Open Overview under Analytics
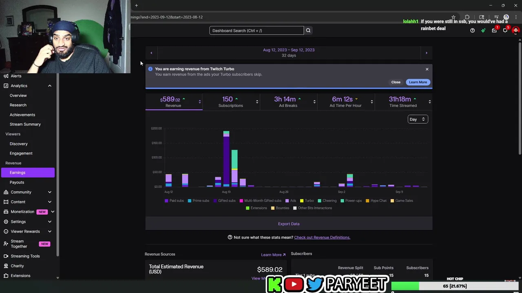 [18, 96]
